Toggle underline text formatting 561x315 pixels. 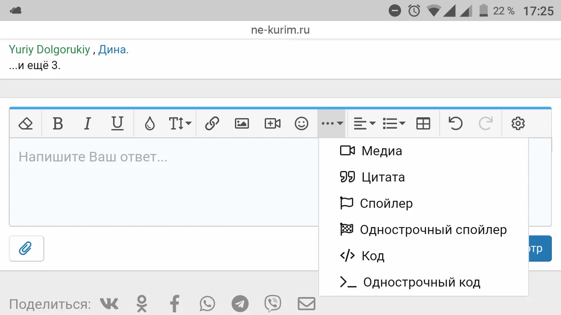[x=117, y=124]
